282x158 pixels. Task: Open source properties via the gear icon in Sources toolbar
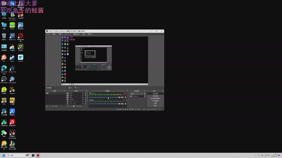click(74, 106)
